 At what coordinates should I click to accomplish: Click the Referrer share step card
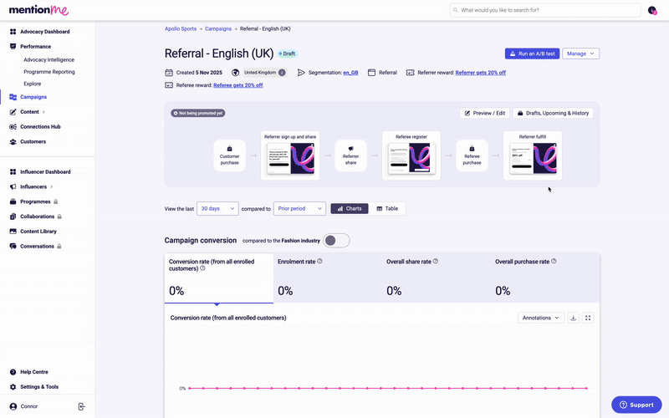350,155
